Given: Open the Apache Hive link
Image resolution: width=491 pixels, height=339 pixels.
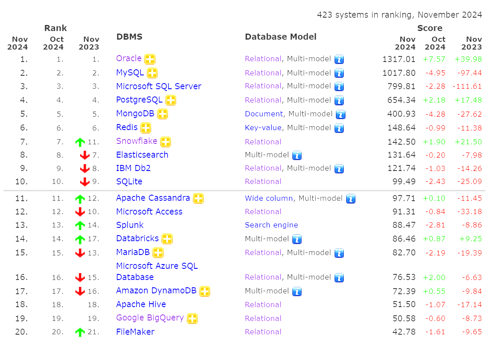Looking at the screenshot, I should [x=141, y=305].
